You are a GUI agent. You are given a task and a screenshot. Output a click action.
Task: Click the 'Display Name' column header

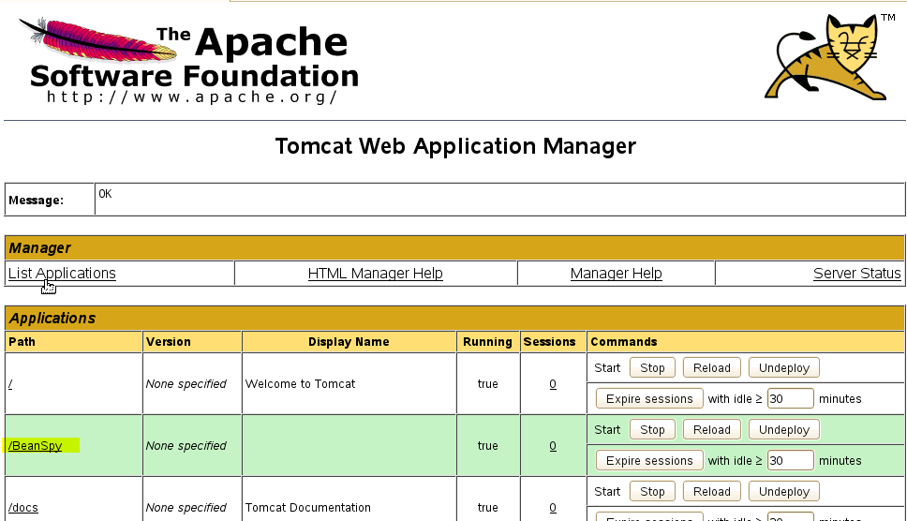(x=349, y=342)
